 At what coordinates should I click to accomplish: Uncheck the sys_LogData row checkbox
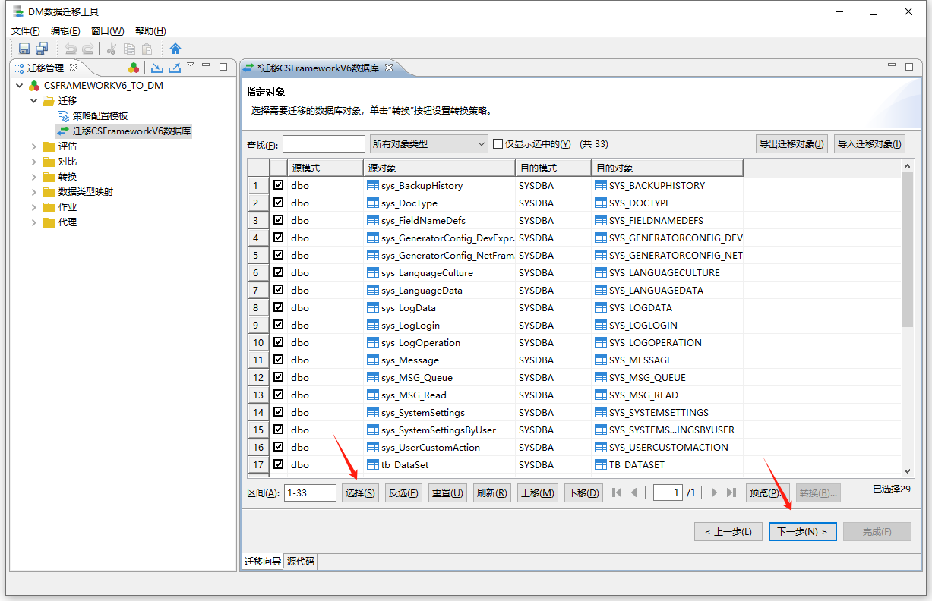(x=278, y=307)
